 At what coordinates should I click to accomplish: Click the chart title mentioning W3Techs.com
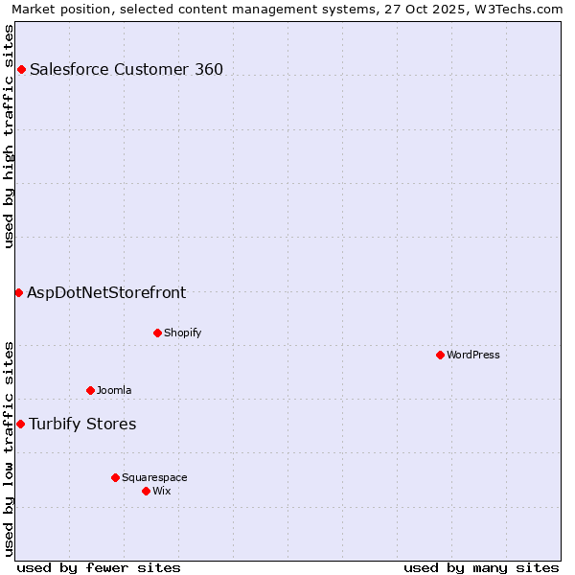287,9
